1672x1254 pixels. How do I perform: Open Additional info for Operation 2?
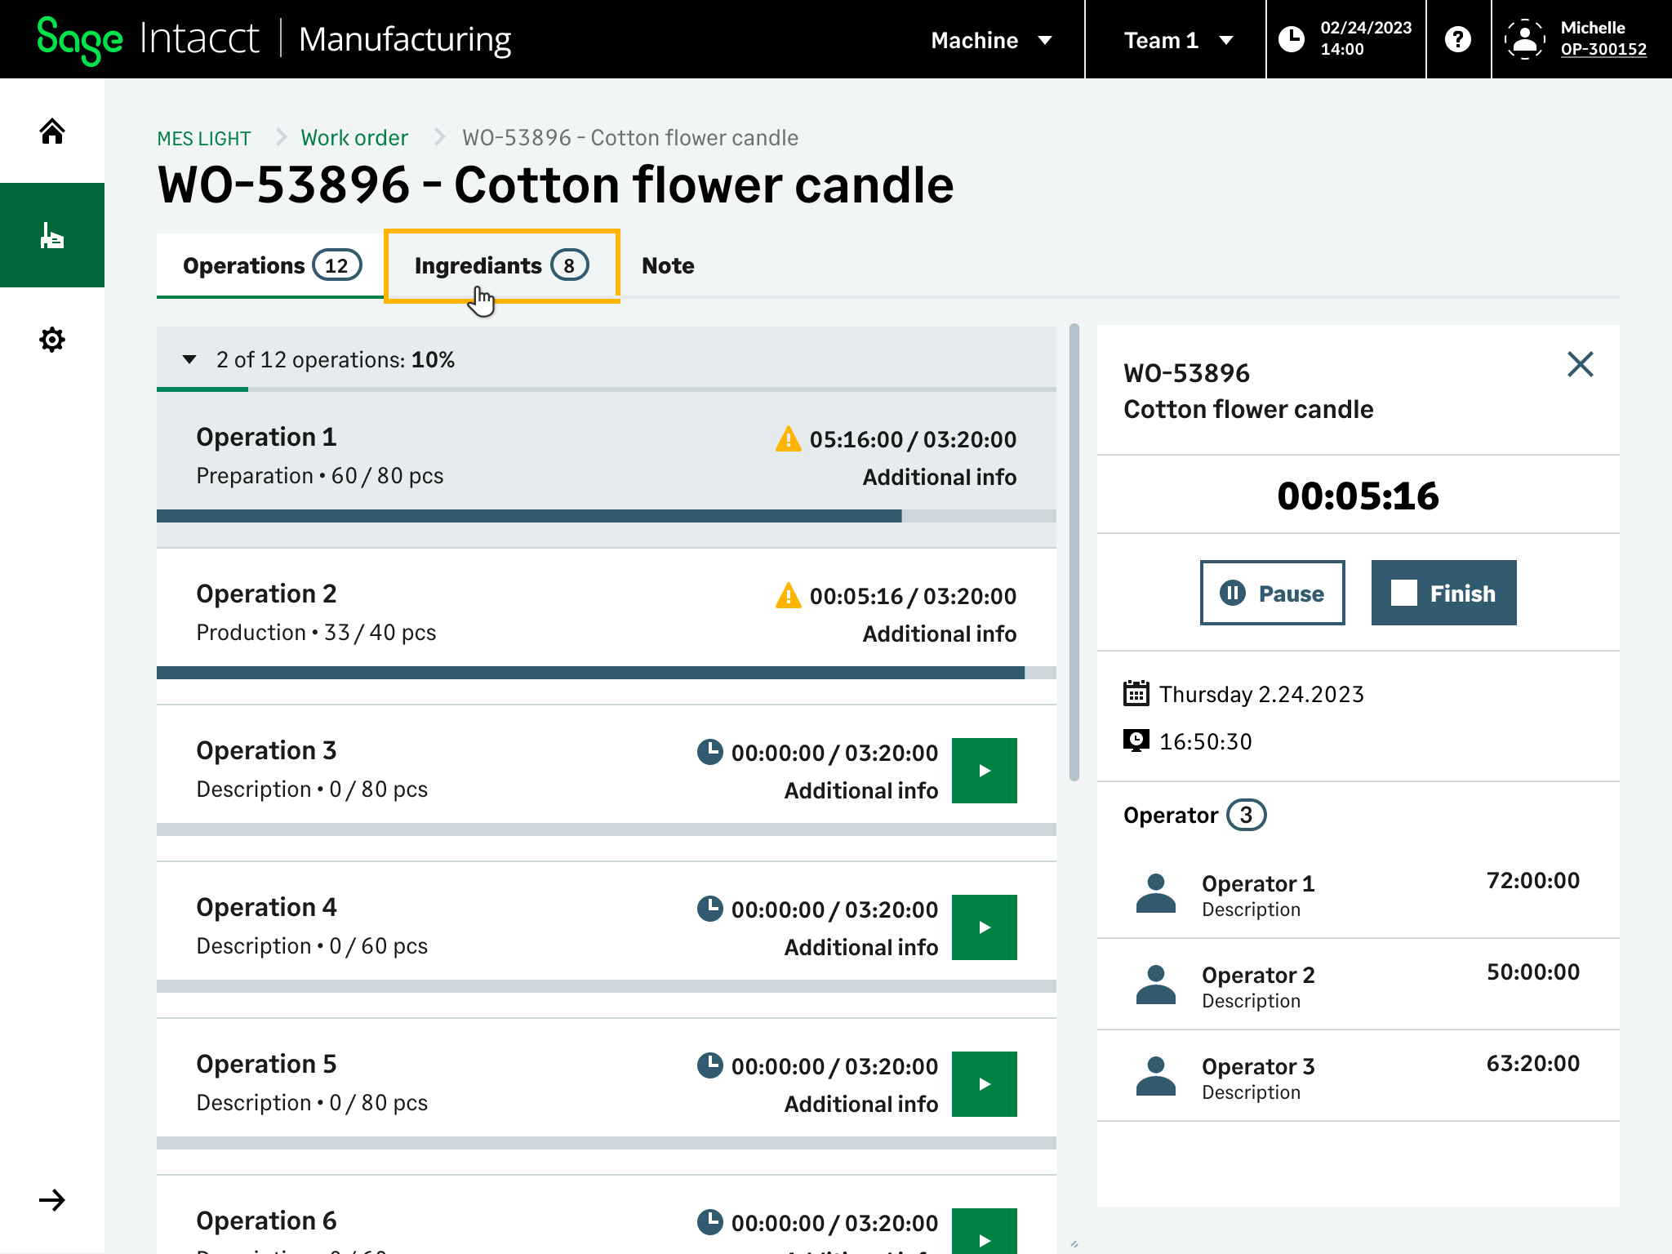940,634
